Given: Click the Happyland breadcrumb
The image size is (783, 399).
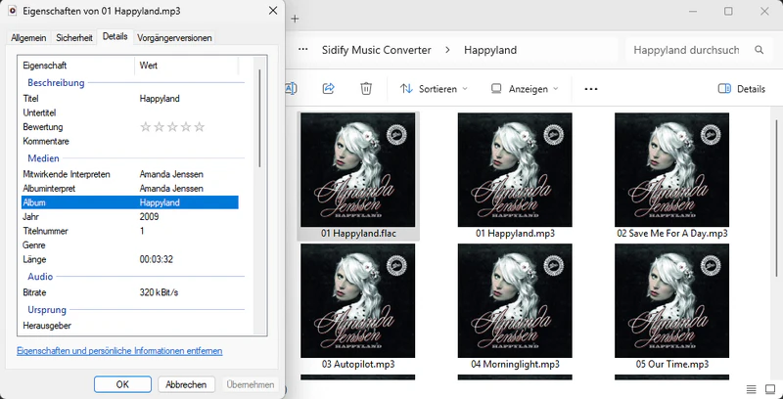Looking at the screenshot, I should 490,50.
